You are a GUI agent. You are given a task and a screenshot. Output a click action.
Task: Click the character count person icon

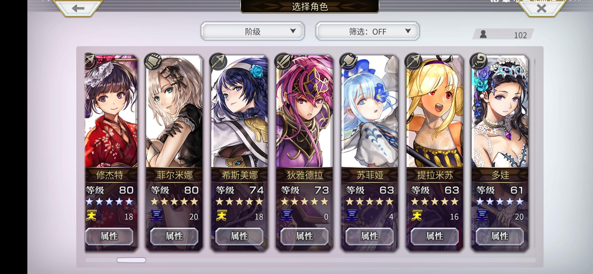pyautogui.click(x=483, y=34)
